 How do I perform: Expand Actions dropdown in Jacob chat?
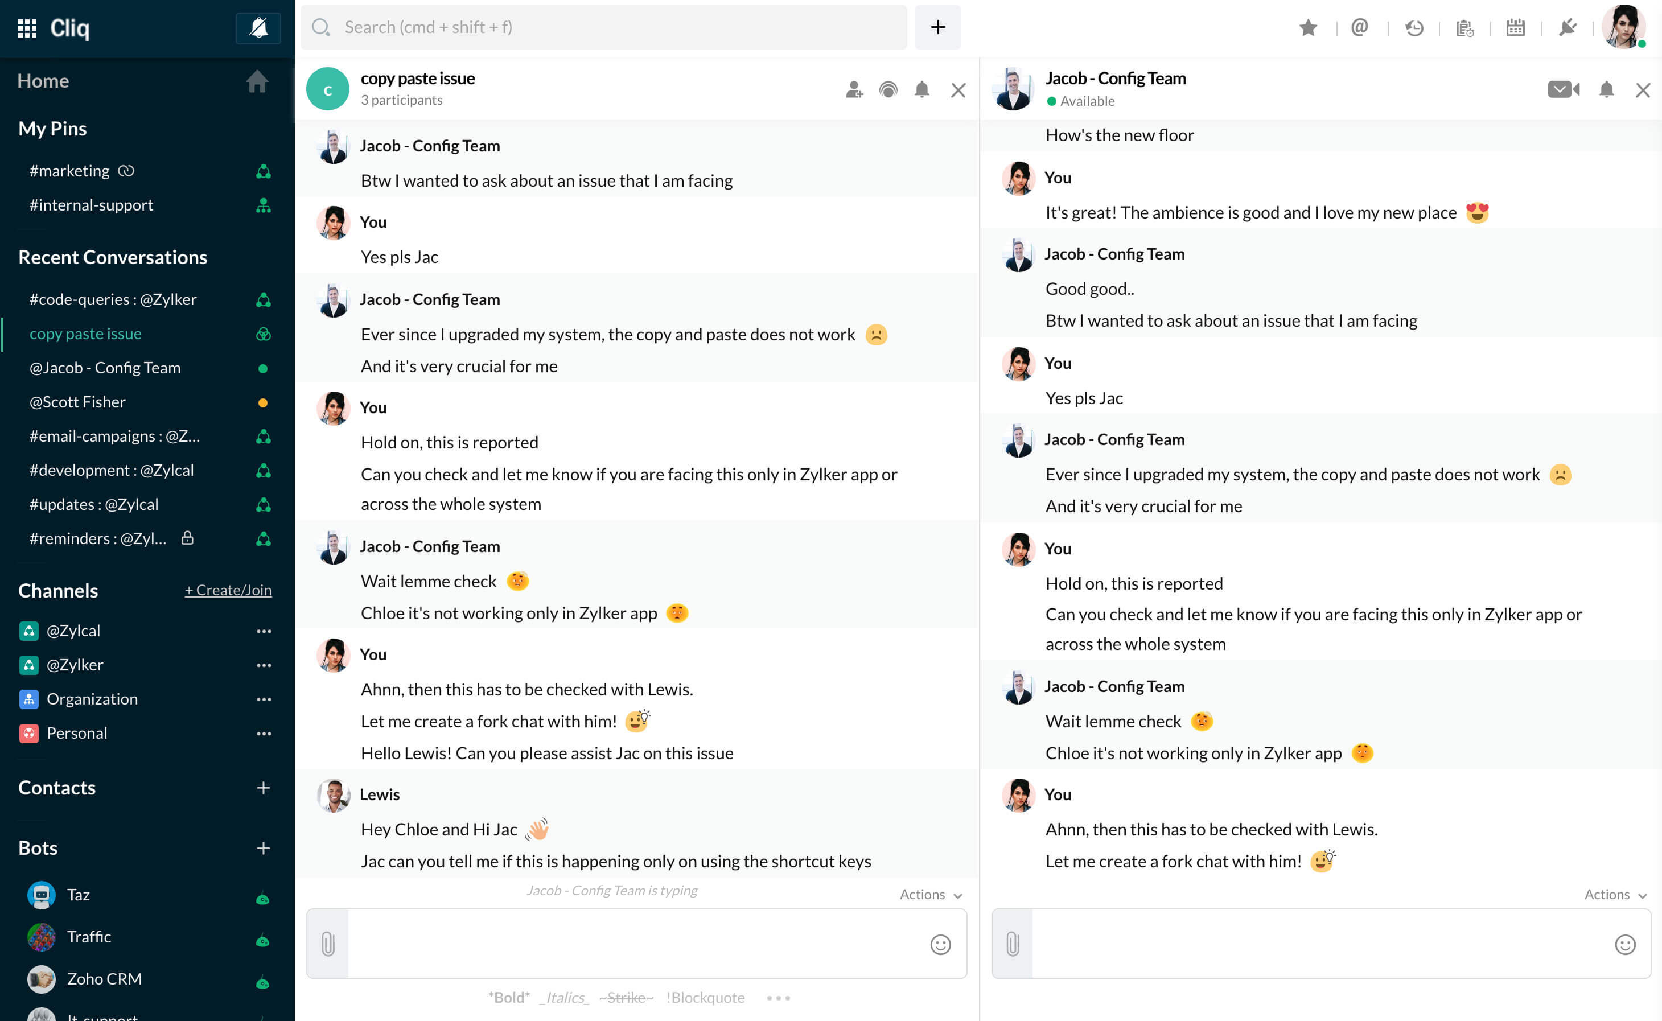point(1615,894)
